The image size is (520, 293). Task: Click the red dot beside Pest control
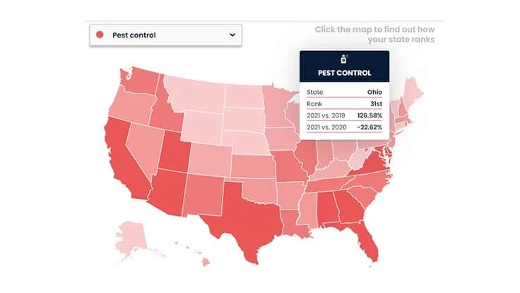click(x=100, y=35)
